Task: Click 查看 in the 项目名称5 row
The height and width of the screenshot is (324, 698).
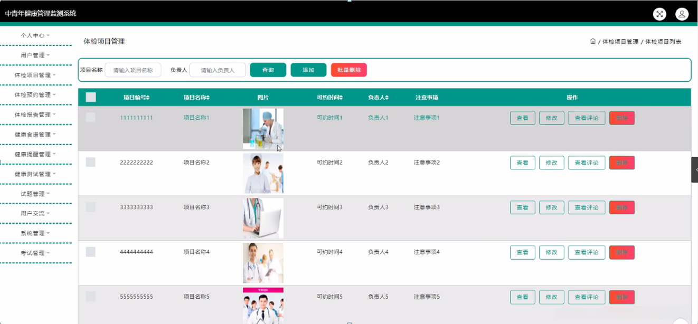Action: 523,297
